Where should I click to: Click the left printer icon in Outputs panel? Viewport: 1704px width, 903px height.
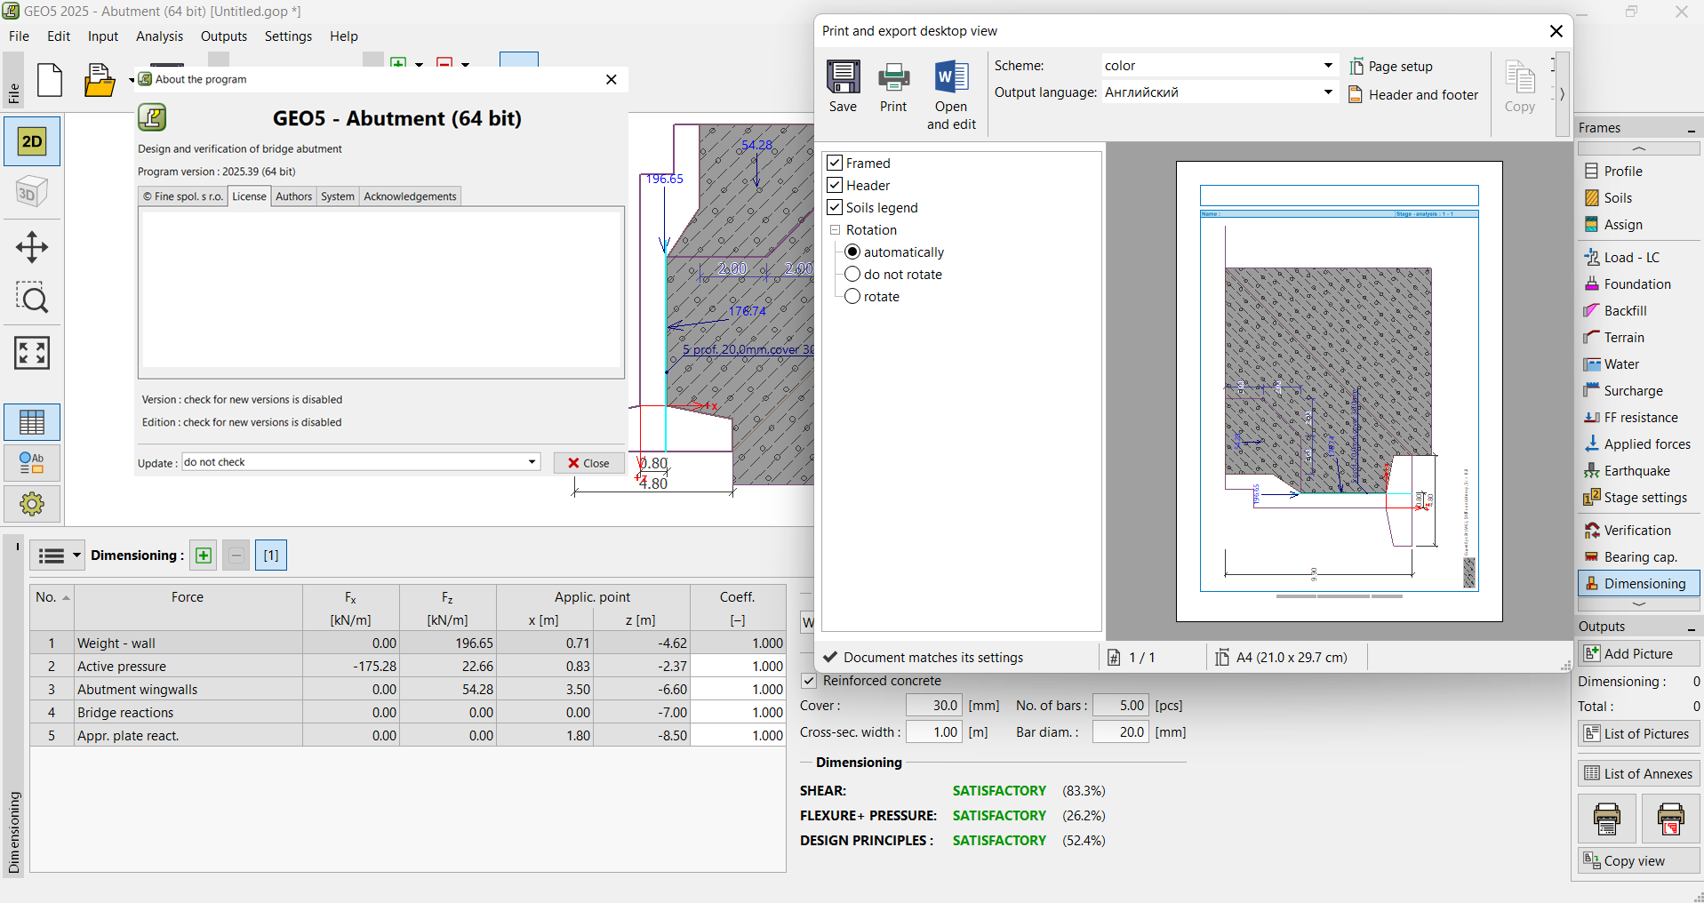click(1606, 818)
